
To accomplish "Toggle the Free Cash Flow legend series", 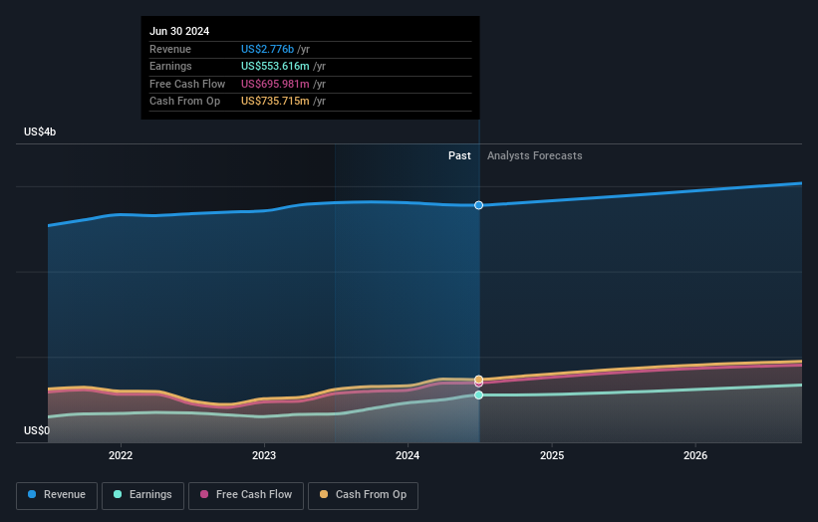I will (x=246, y=495).
